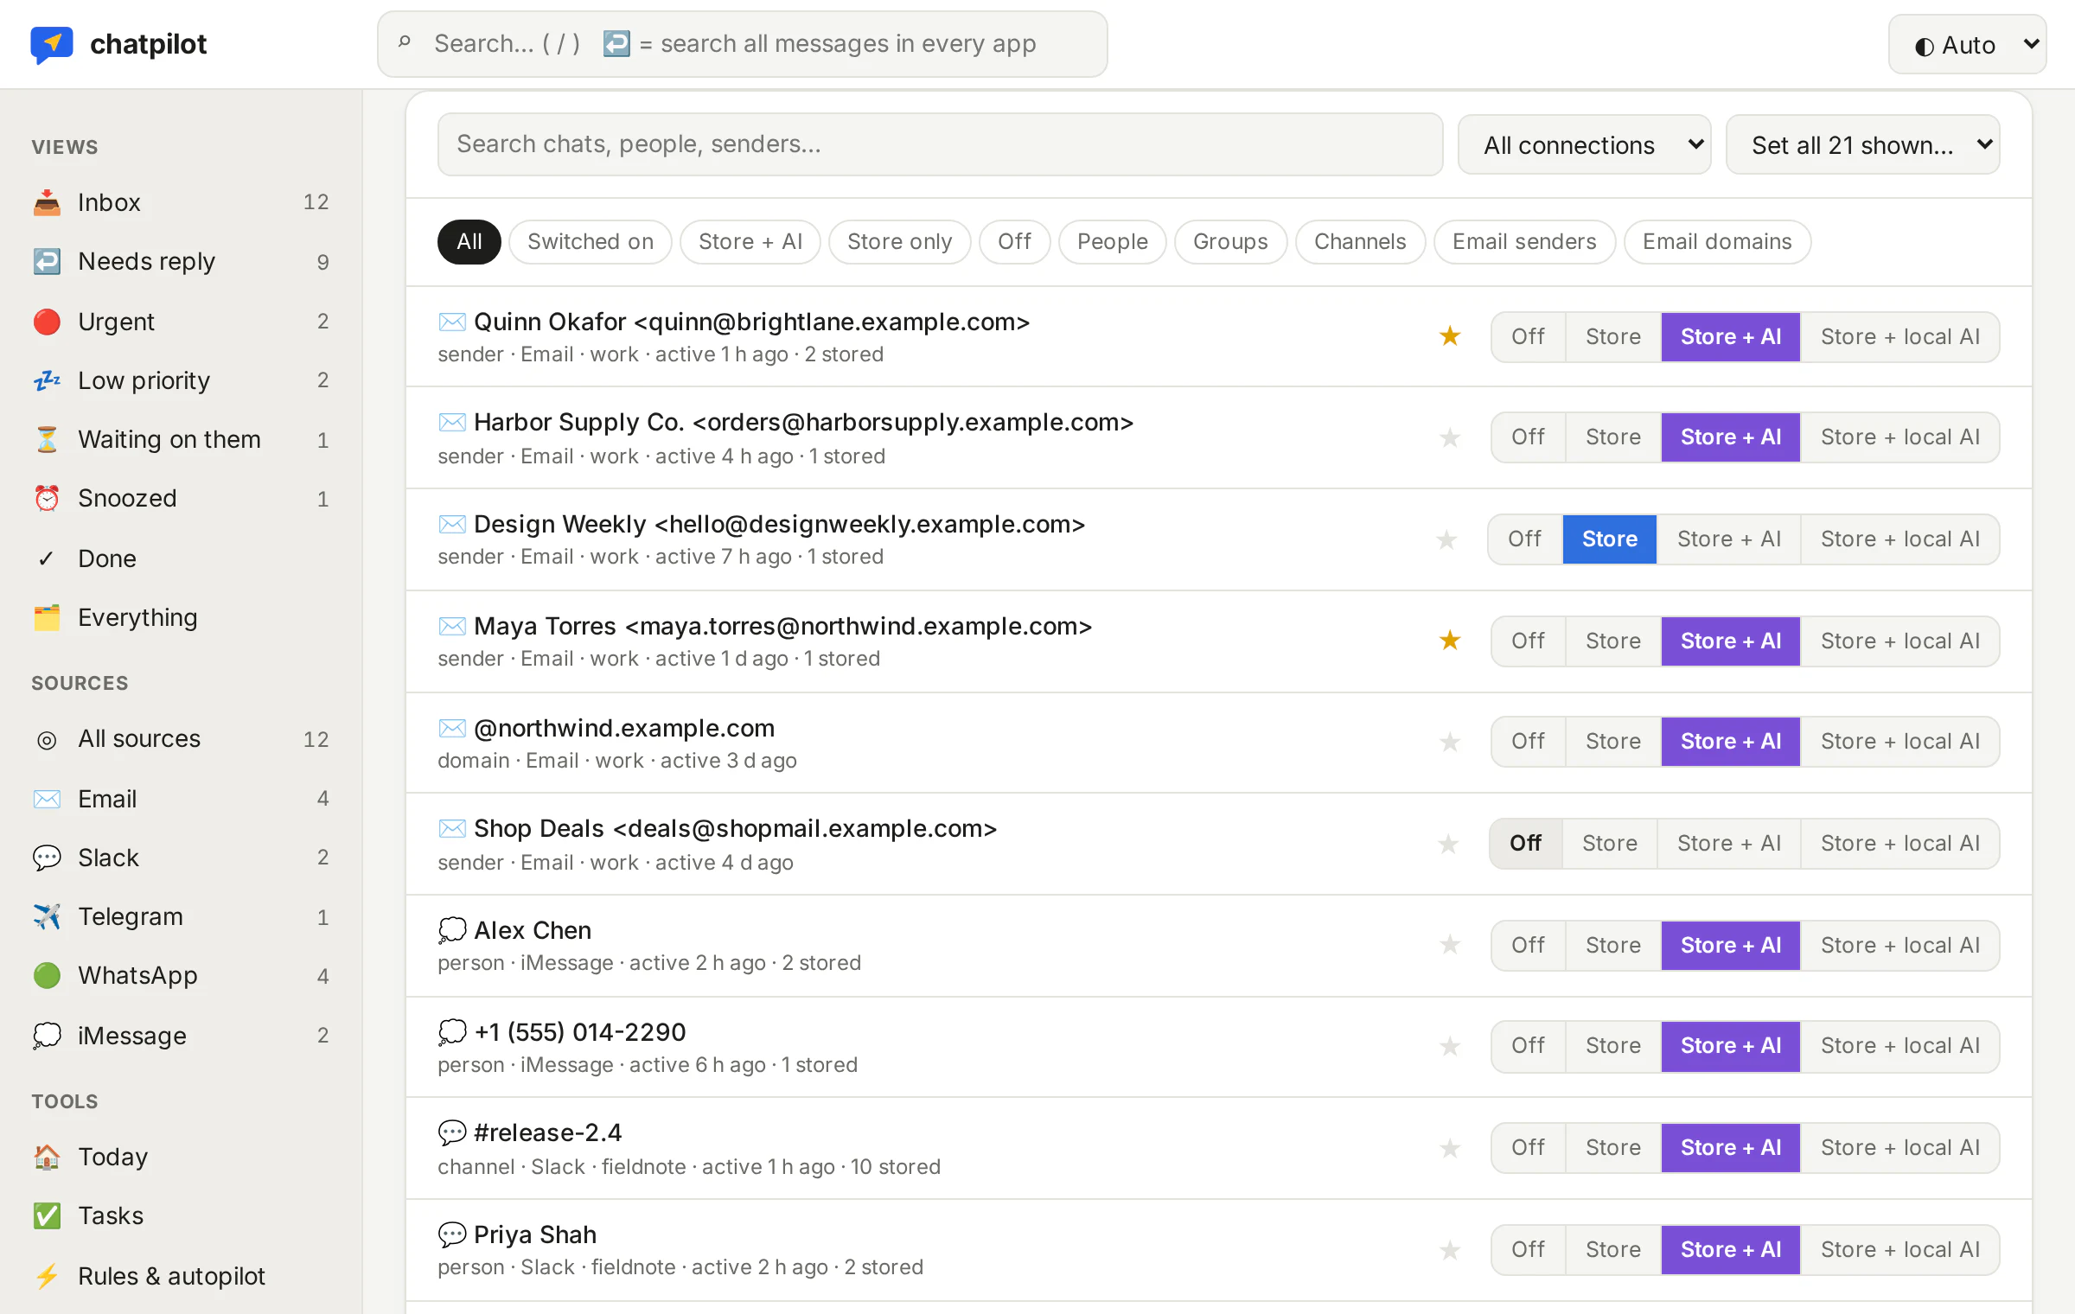Star Harbor Supply Co. row
Image resolution: width=2075 pixels, height=1314 pixels.
click(1450, 438)
